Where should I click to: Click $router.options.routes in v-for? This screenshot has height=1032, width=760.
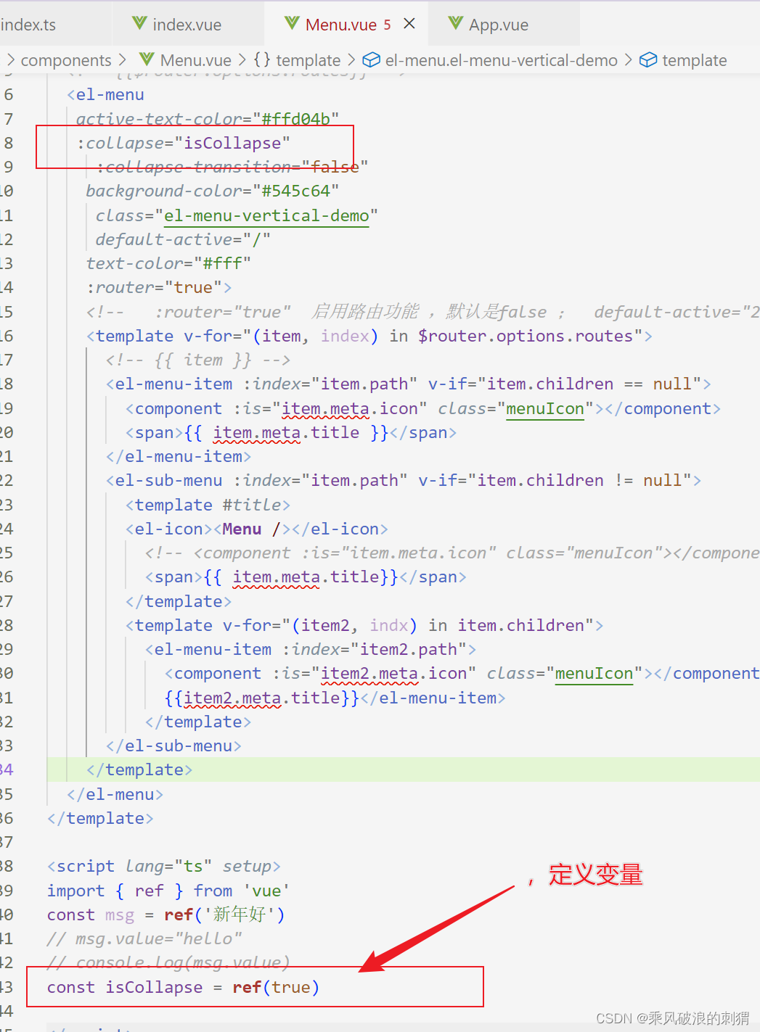pyautogui.click(x=526, y=336)
